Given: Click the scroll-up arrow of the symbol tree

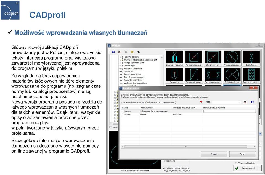Looking at the screenshot, I should (162, 57).
